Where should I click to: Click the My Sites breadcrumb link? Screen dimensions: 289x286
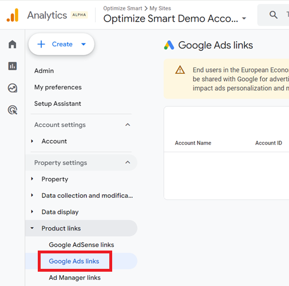click(x=160, y=9)
